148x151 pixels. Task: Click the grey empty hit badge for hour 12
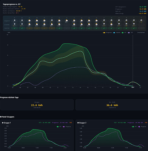(67, 28)
